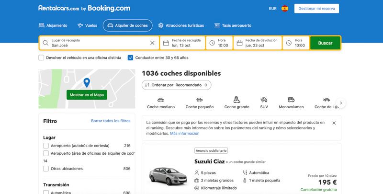Screen dimensions: 383x194
Task: Check Devolver el vehículo en oficina distinta
Action: point(42,57)
